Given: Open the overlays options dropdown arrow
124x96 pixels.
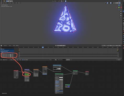Looking at the screenshot, I should (112, 3).
